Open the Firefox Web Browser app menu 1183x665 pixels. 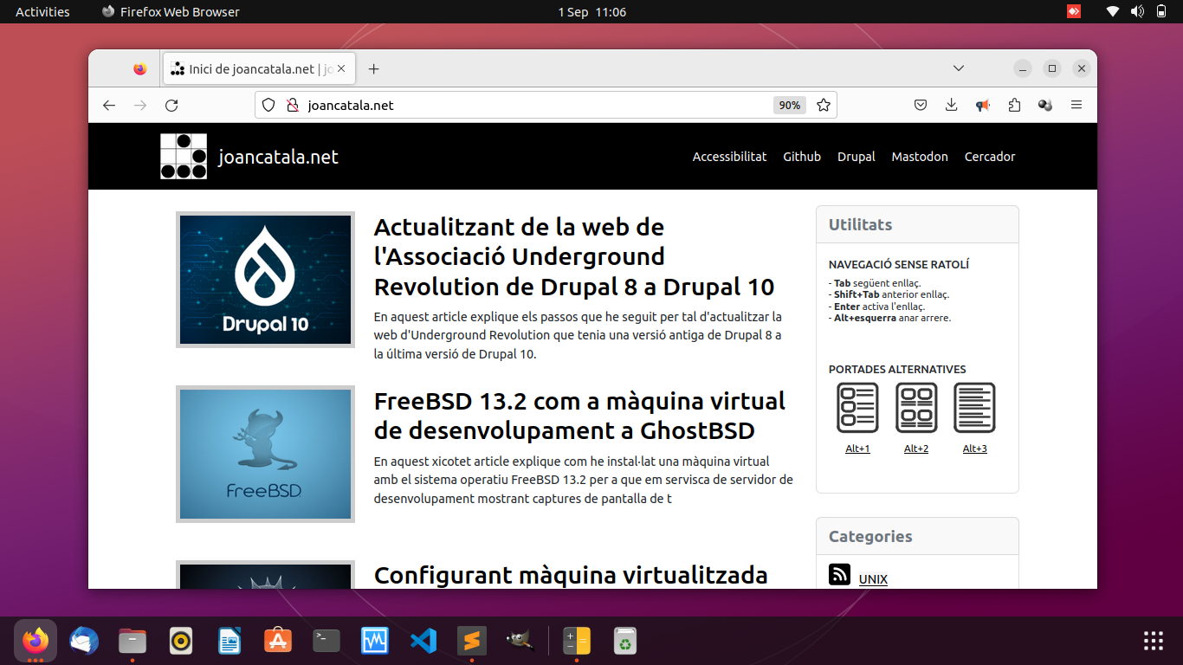(x=171, y=11)
